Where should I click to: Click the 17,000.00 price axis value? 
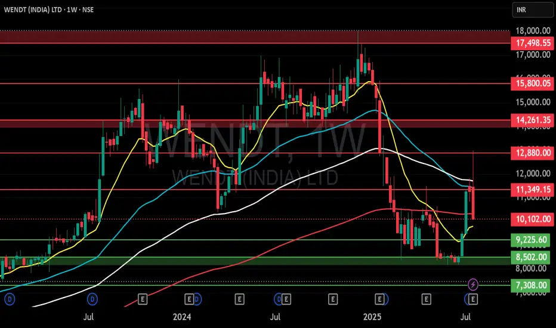click(533, 55)
